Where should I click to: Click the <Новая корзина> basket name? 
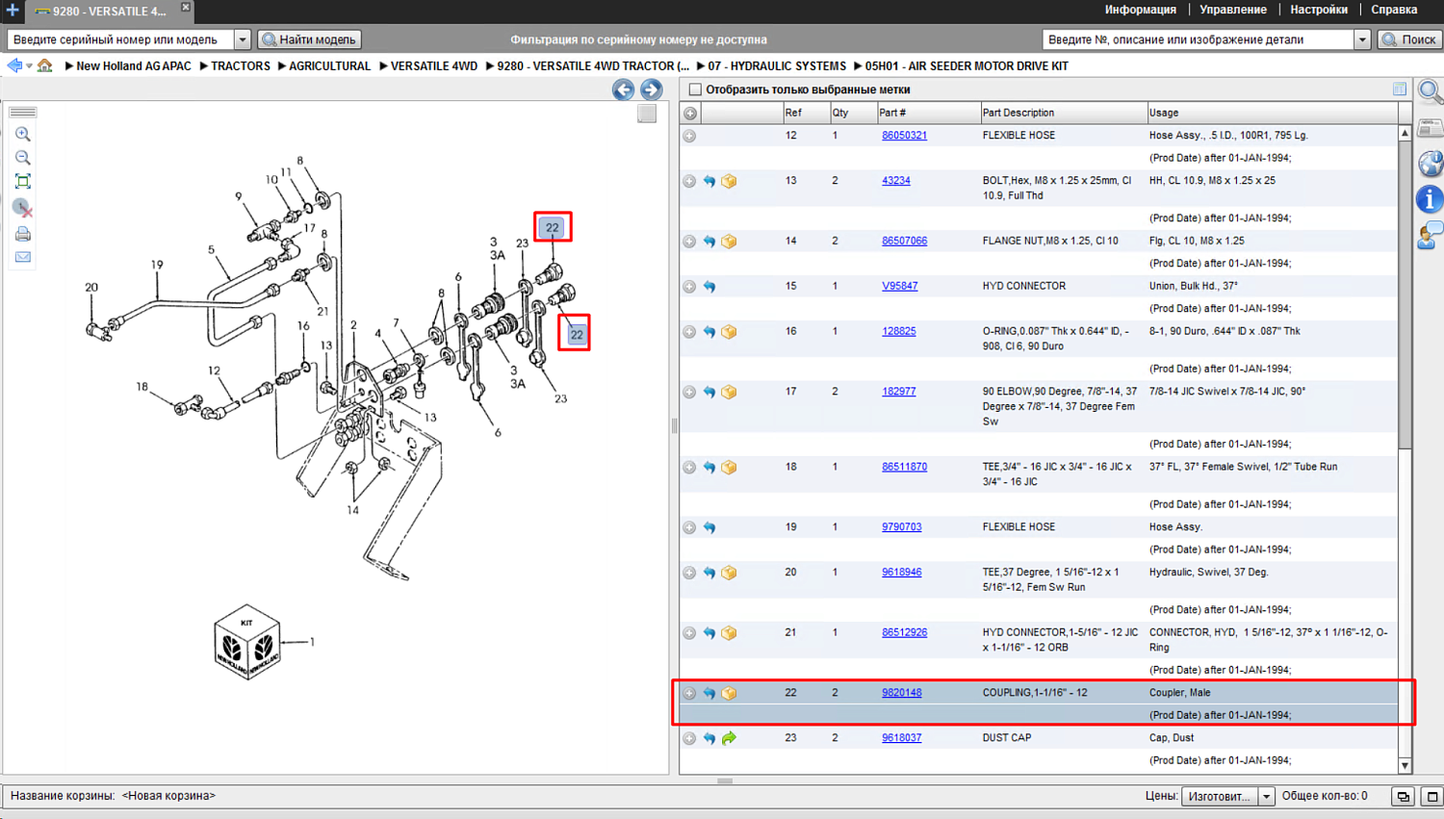point(168,796)
